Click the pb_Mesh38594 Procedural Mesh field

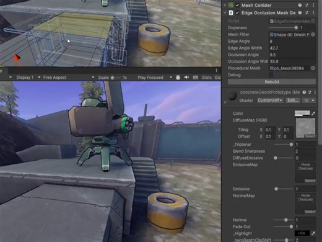[289, 68]
